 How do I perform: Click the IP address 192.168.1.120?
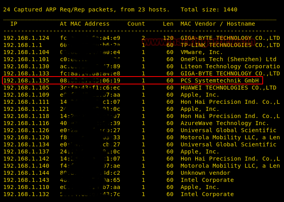[26, 137]
